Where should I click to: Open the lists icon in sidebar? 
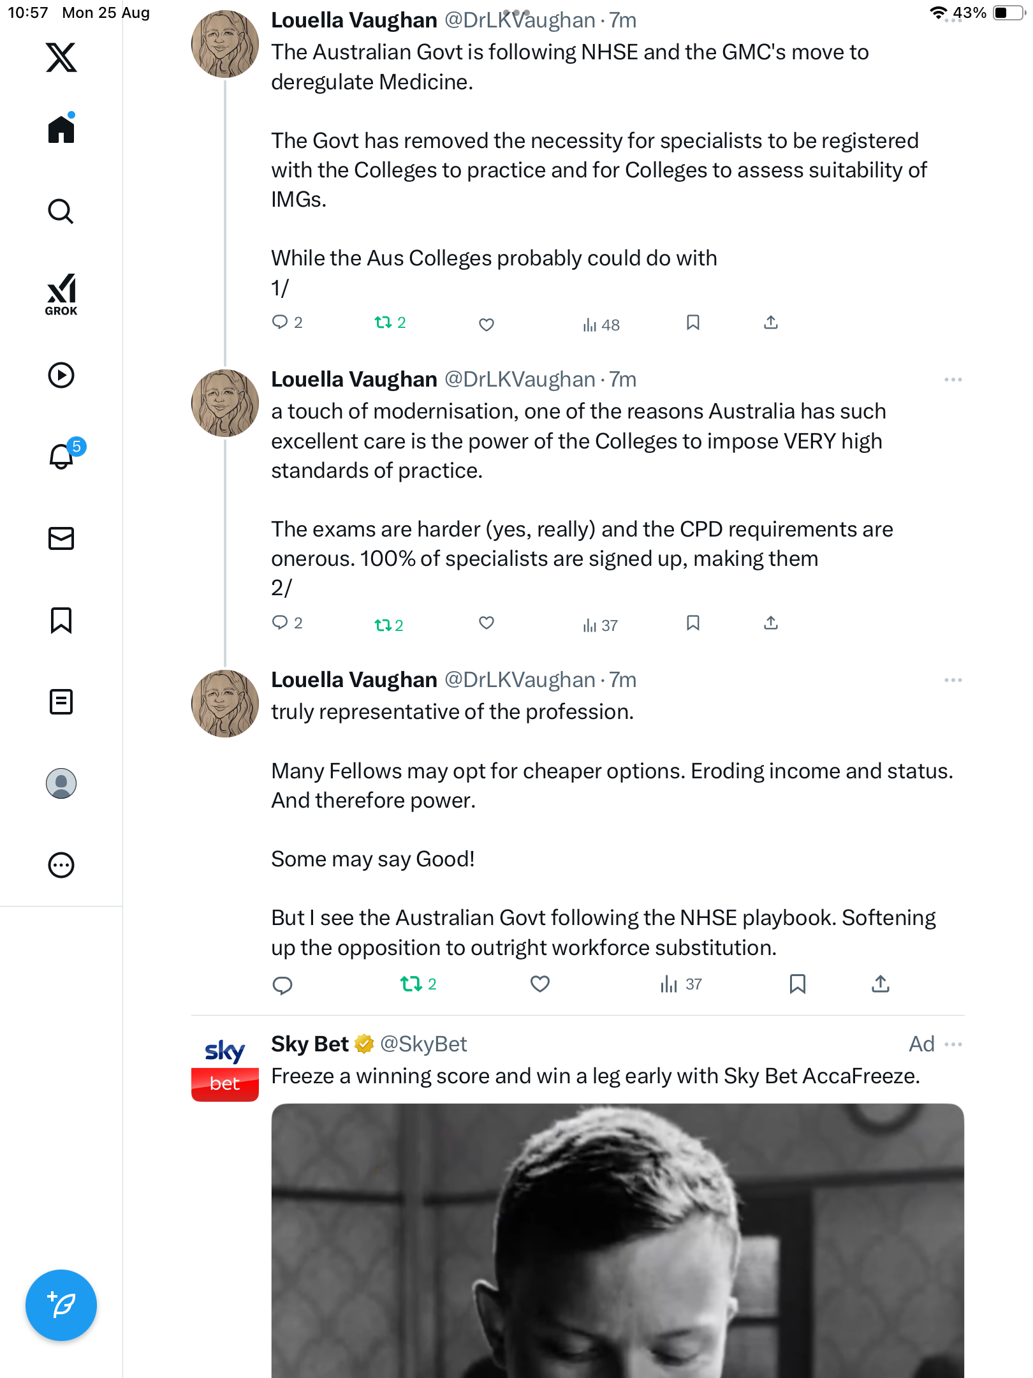coord(61,702)
